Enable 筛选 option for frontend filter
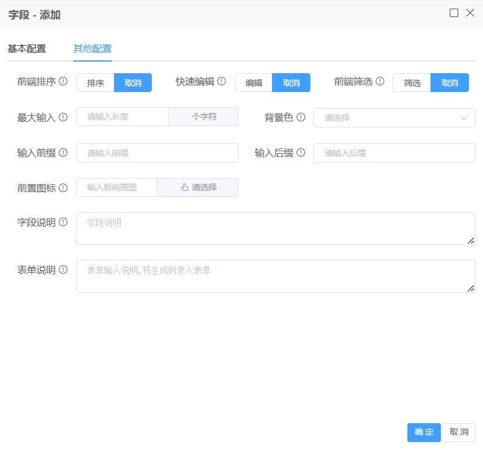Image resolution: width=483 pixels, height=450 pixels. point(412,83)
